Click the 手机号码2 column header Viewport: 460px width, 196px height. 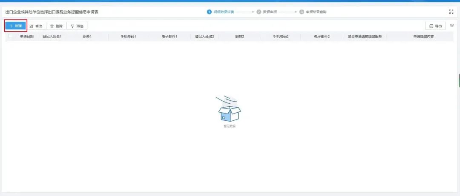tap(281, 37)
